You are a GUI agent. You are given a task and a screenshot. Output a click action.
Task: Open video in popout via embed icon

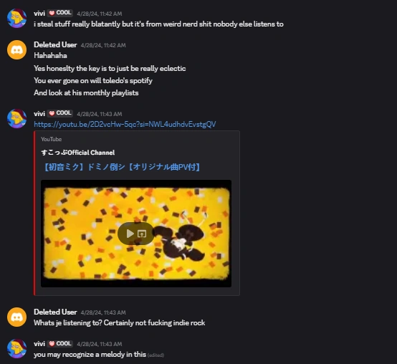tap(142, 234)
